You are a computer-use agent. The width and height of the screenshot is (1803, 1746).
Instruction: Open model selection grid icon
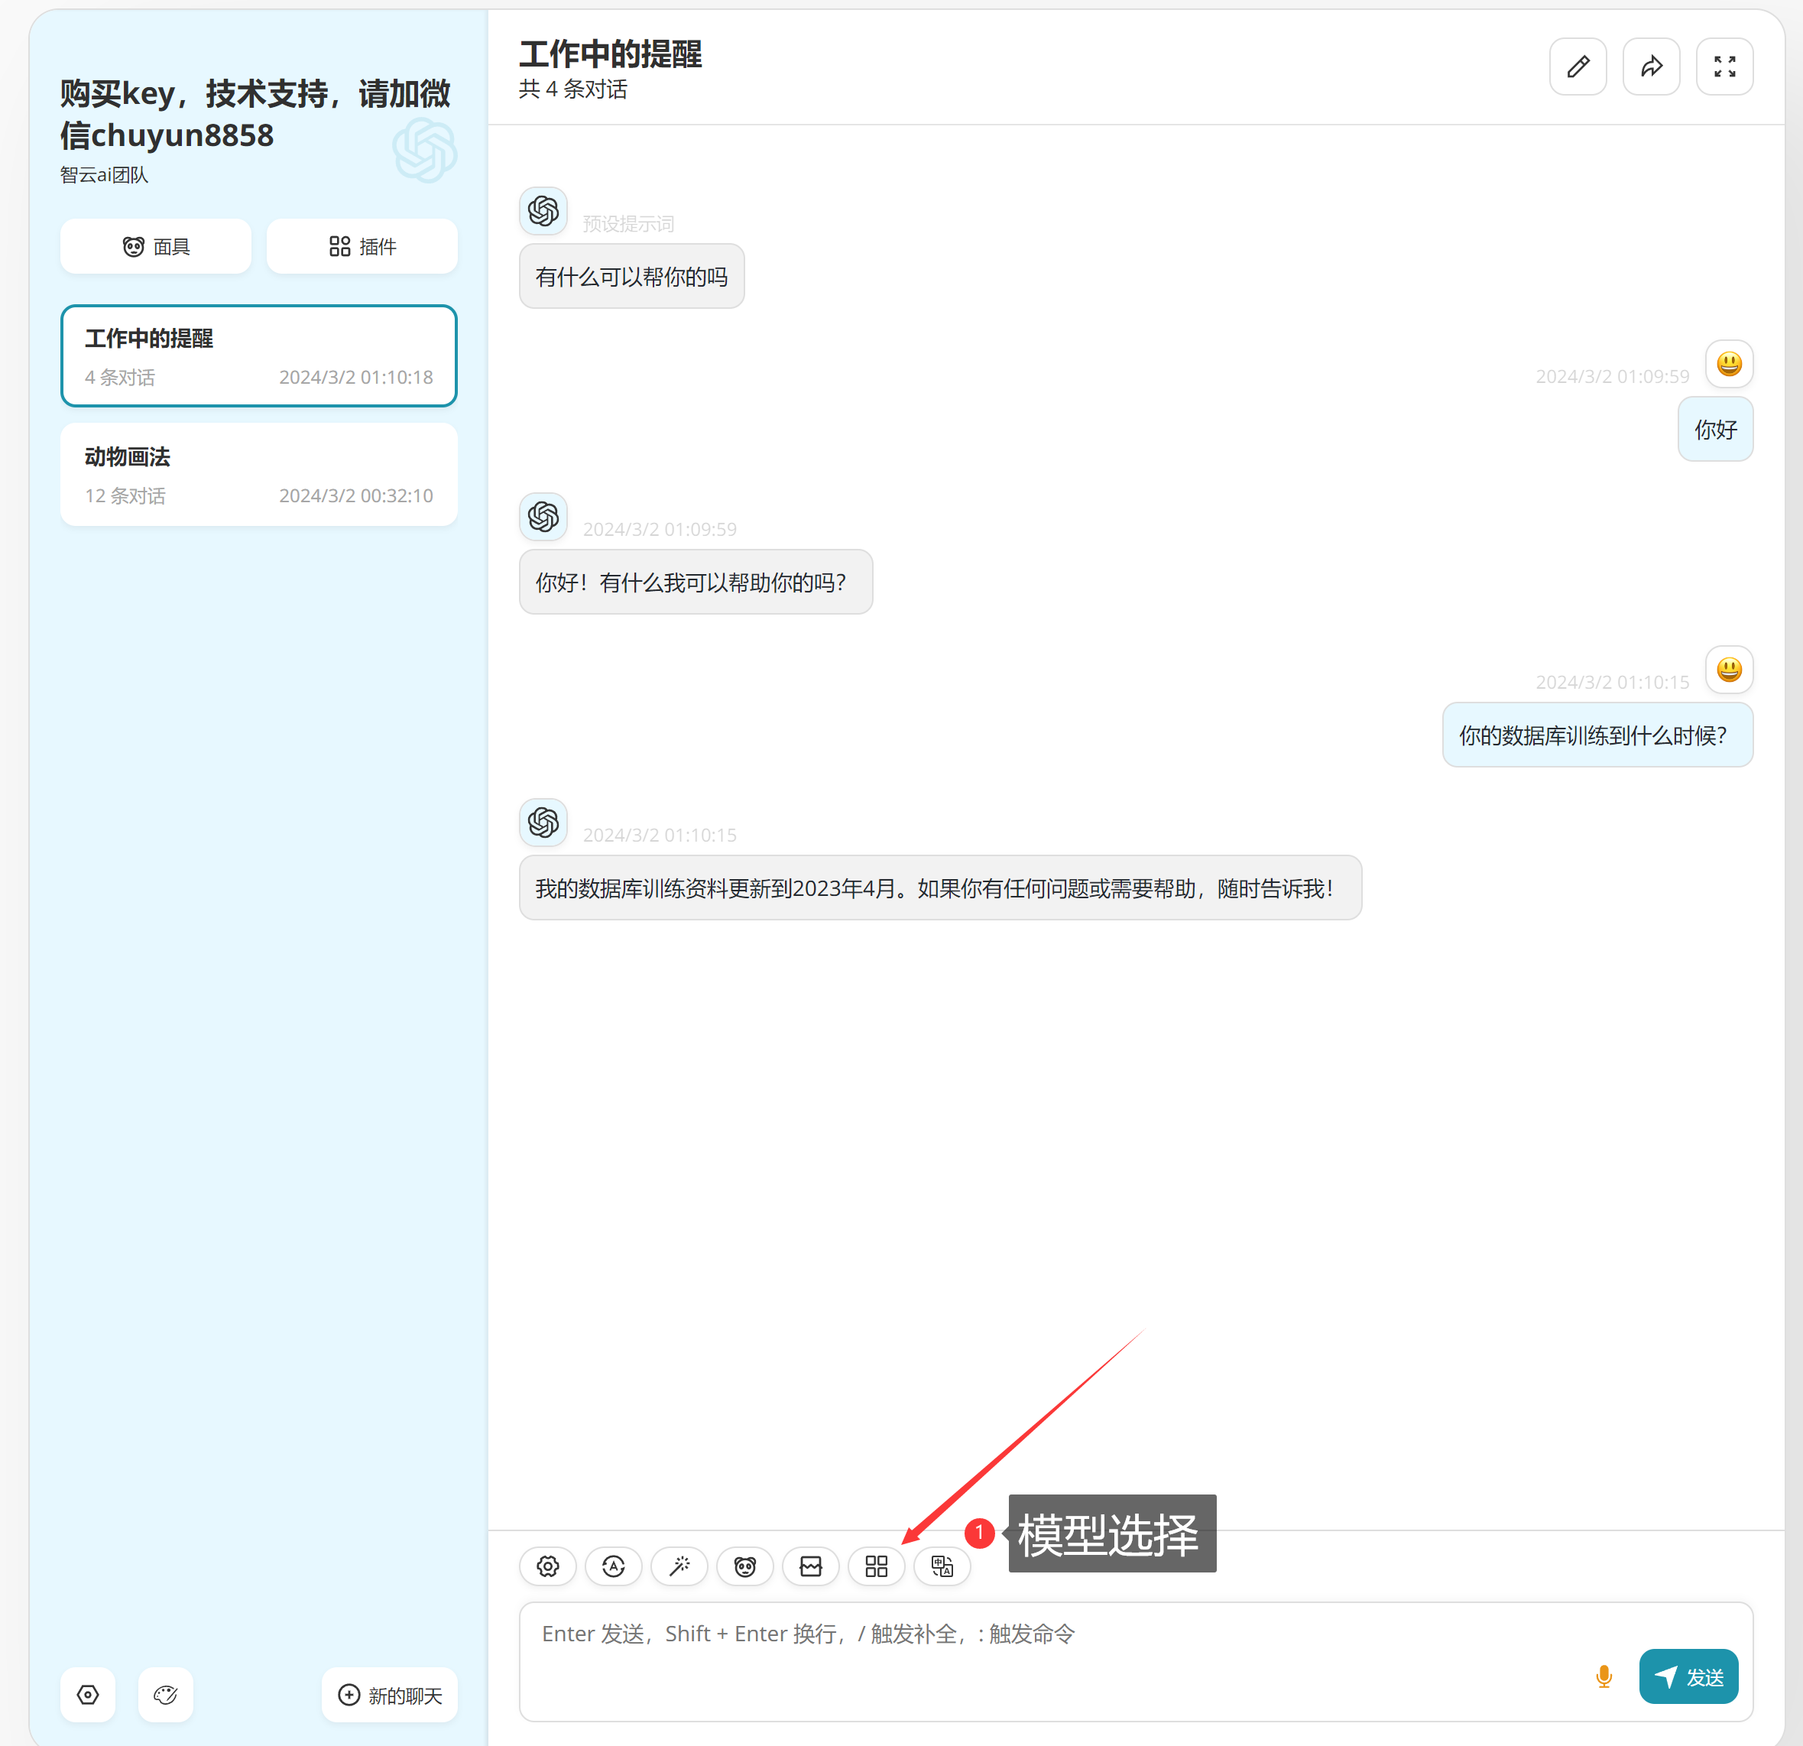click(877, 1566)
